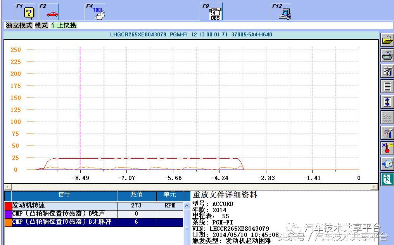Print the graph with printer icon

(387, 55)
